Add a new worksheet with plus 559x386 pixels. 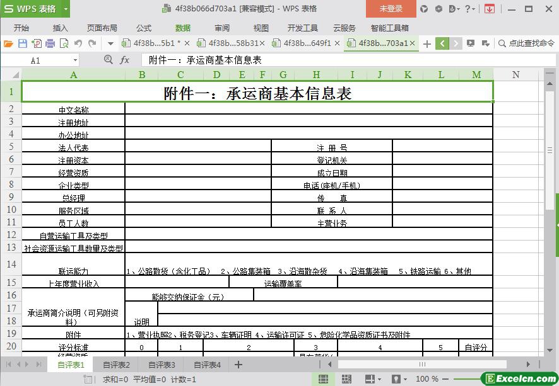(x=238, y=365)
